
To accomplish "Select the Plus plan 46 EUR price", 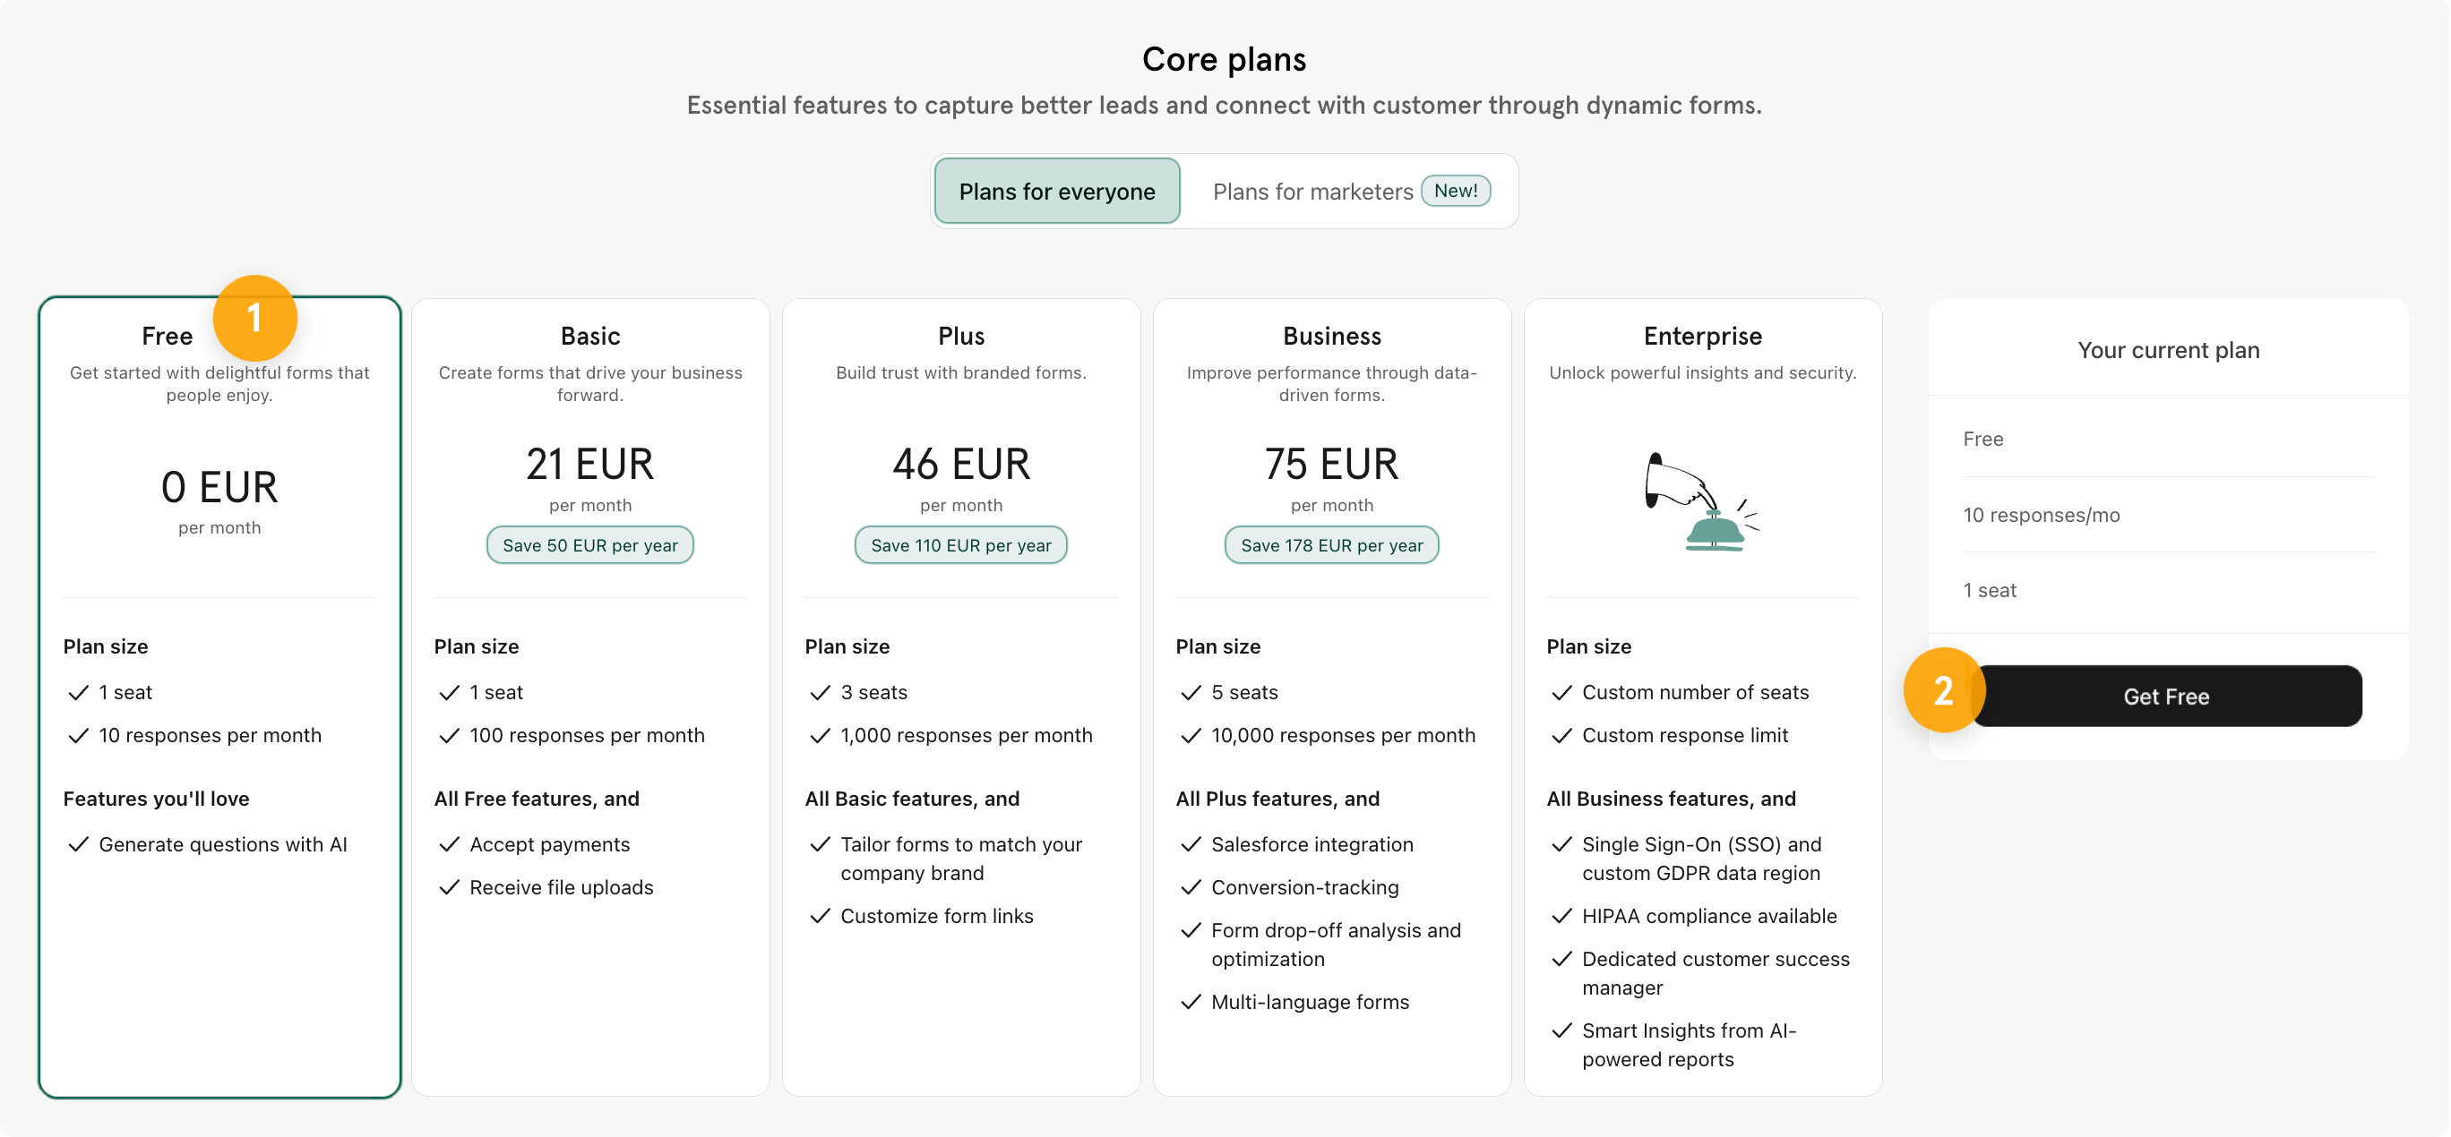I will (961, 464).
